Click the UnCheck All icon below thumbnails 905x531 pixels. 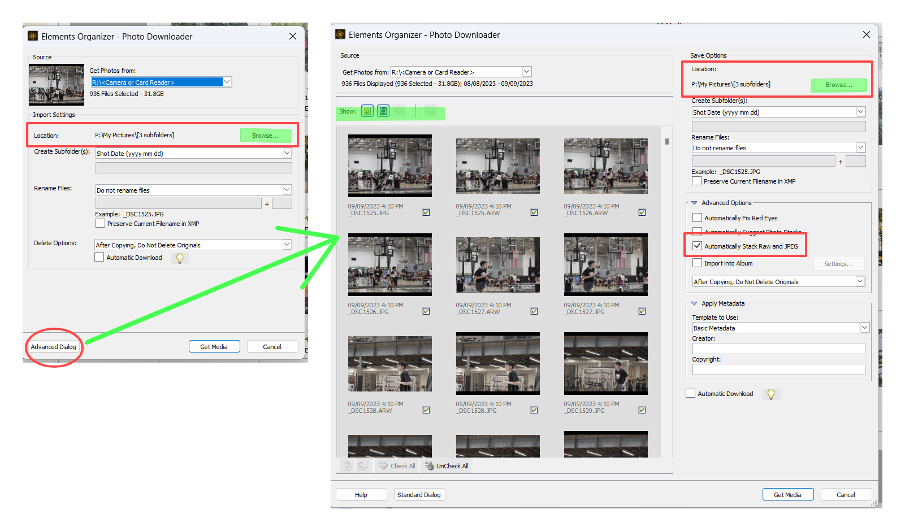[428, 465]
